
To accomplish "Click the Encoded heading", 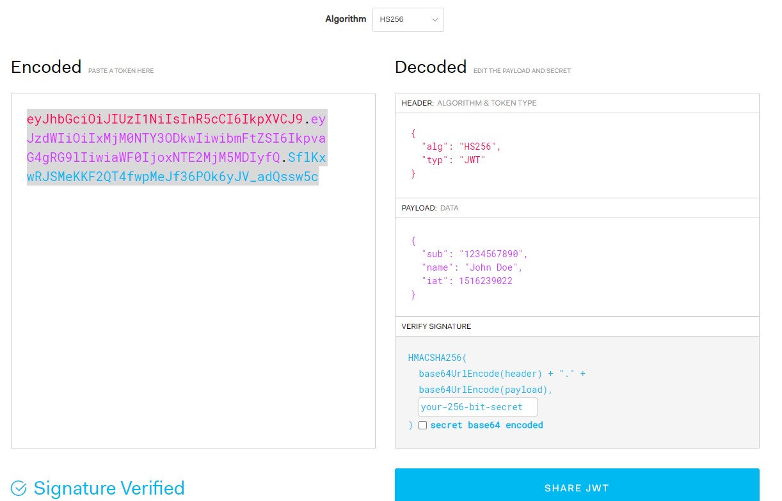I will pos(46,67).
